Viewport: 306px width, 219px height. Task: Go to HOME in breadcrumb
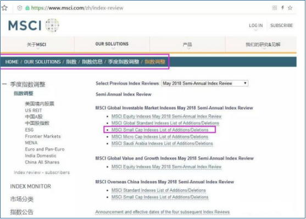point(12,62)
